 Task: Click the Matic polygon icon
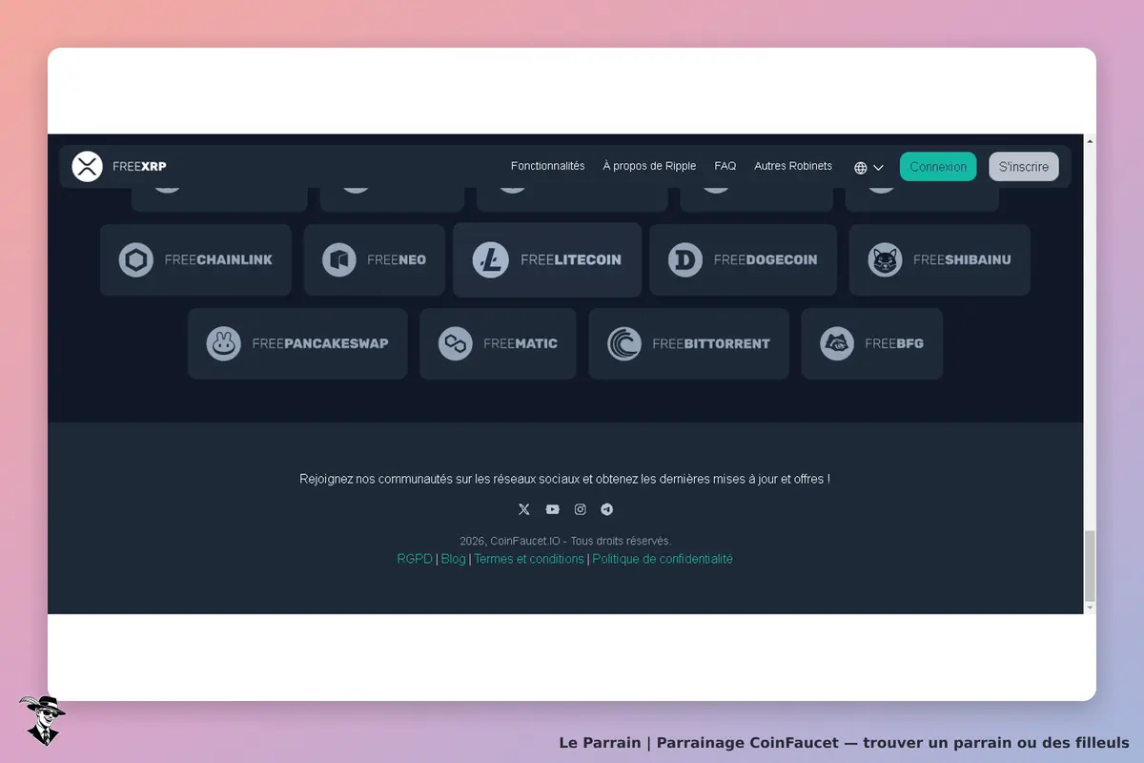tap(456, 343)
